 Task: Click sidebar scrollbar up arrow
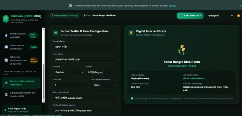(43, 29)
